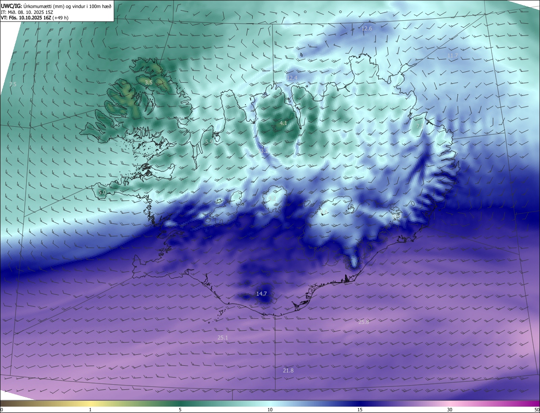The height and width of the screenshot is (413, 540).
Task: Click the 'IT: Mið. 08. 10. 2025 15Z' line
Action: tap(27, 12)
